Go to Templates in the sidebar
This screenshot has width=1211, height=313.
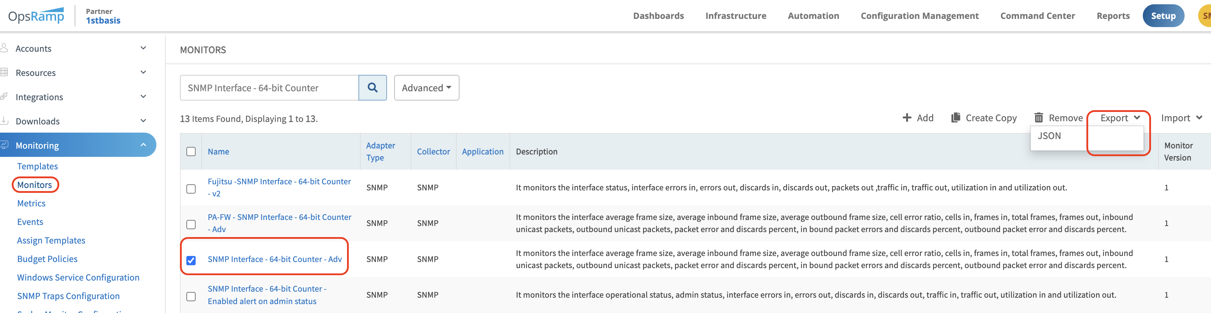37,166
